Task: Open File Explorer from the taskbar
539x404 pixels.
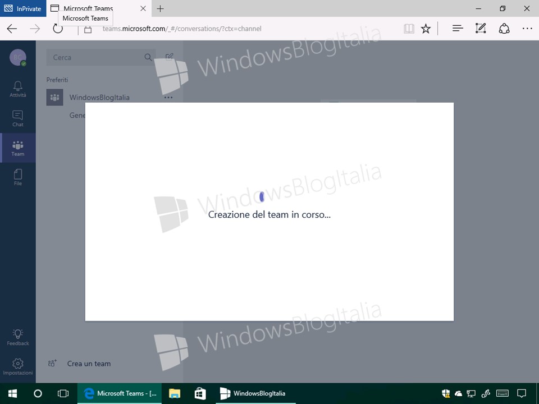Action: (x=175, y=393)
